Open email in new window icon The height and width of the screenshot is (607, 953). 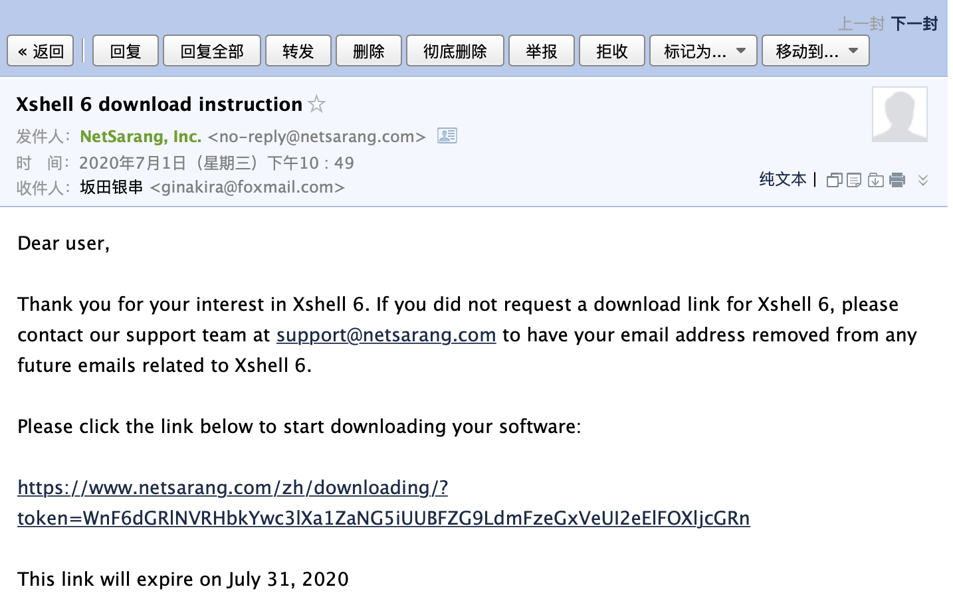point(834,180)
